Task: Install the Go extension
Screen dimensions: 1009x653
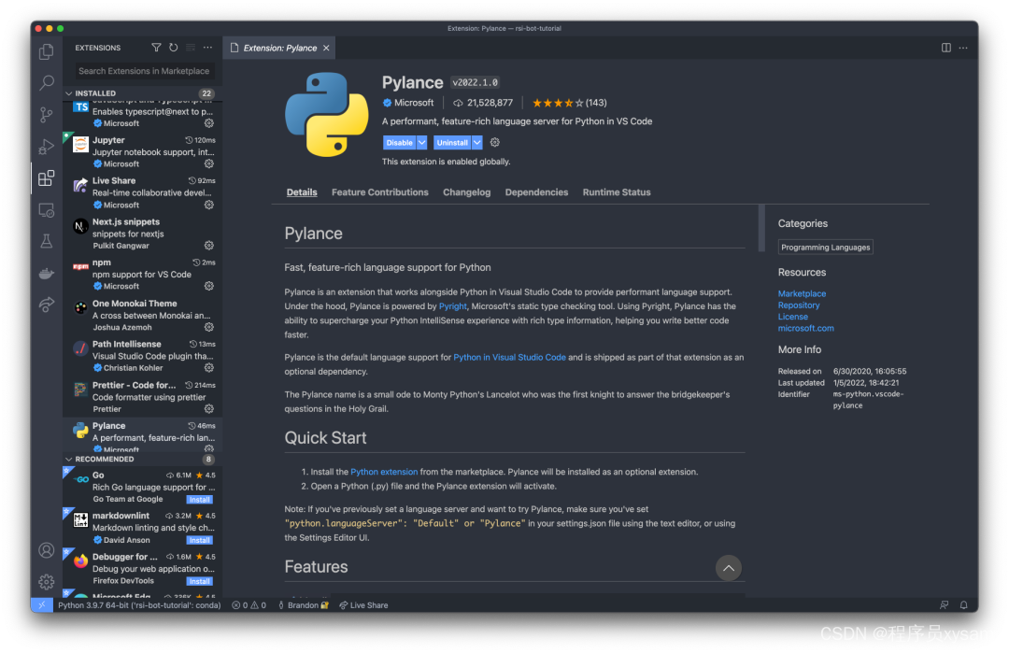Action: (x=200, y=500)
